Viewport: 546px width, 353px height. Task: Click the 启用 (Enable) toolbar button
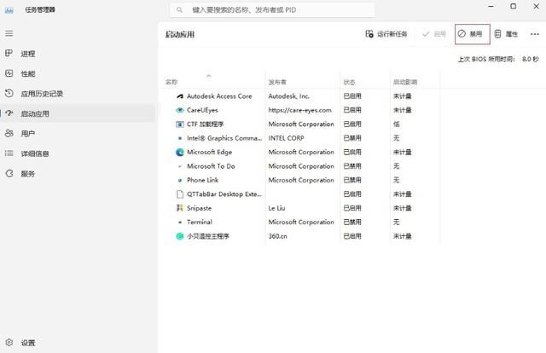click(434, 34)
